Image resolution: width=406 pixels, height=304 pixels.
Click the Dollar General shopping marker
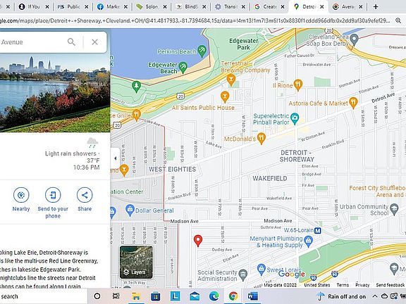click(x=130, y=210)
